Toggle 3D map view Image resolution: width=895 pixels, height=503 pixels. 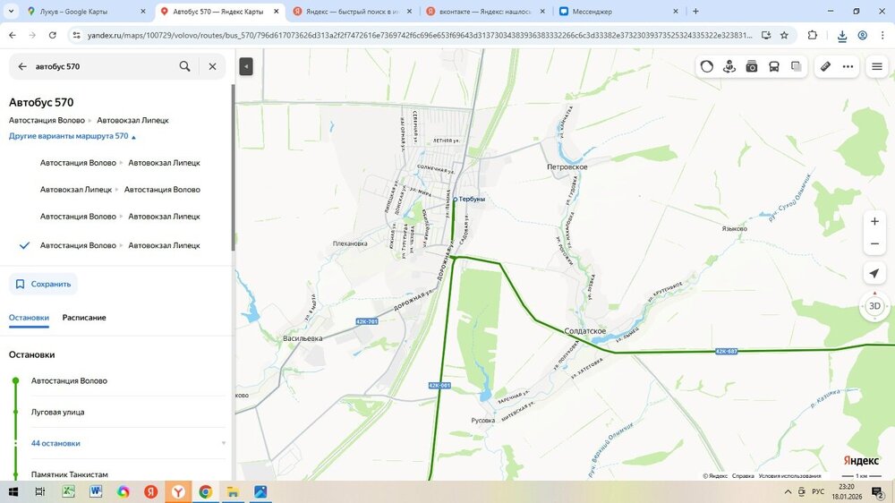coord(874,306)
